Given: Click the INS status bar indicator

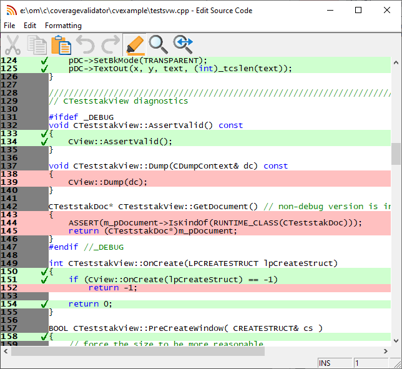Looking at the screenshot, I should pyautogui.click(x=335, y=363).
